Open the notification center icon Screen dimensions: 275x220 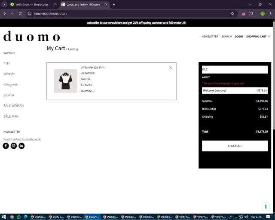[268, 217]
